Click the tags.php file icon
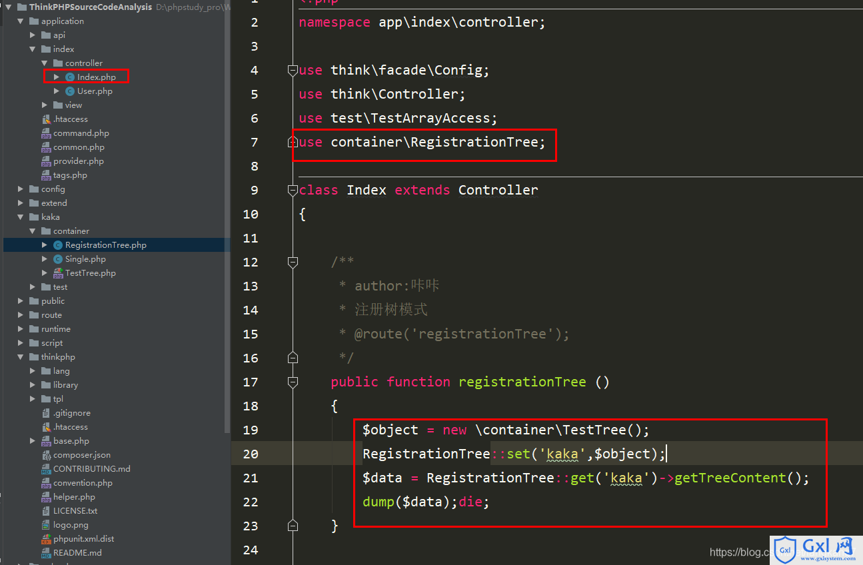The width and height of the screenshot is (863, 565). [46, 175]
